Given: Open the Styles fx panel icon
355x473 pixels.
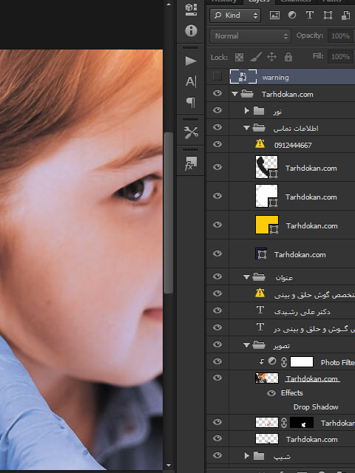Looking at the screenshot, I should point(191,163).
